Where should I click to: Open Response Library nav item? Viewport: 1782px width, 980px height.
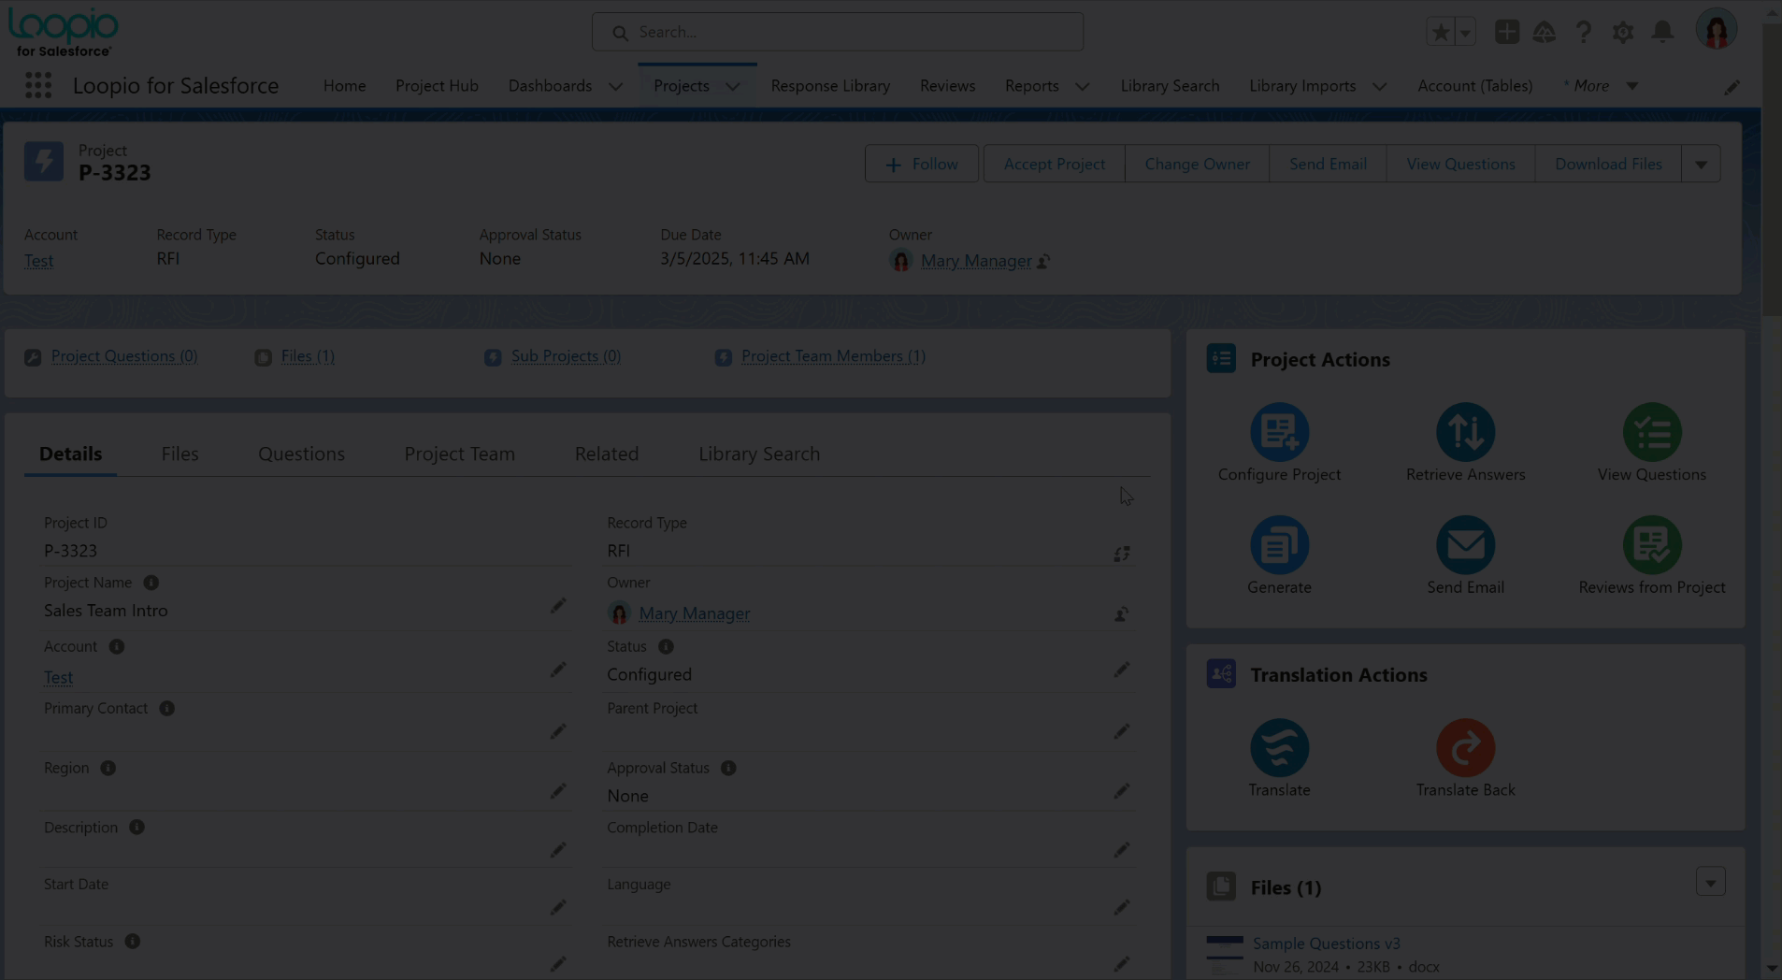point(830,86)
